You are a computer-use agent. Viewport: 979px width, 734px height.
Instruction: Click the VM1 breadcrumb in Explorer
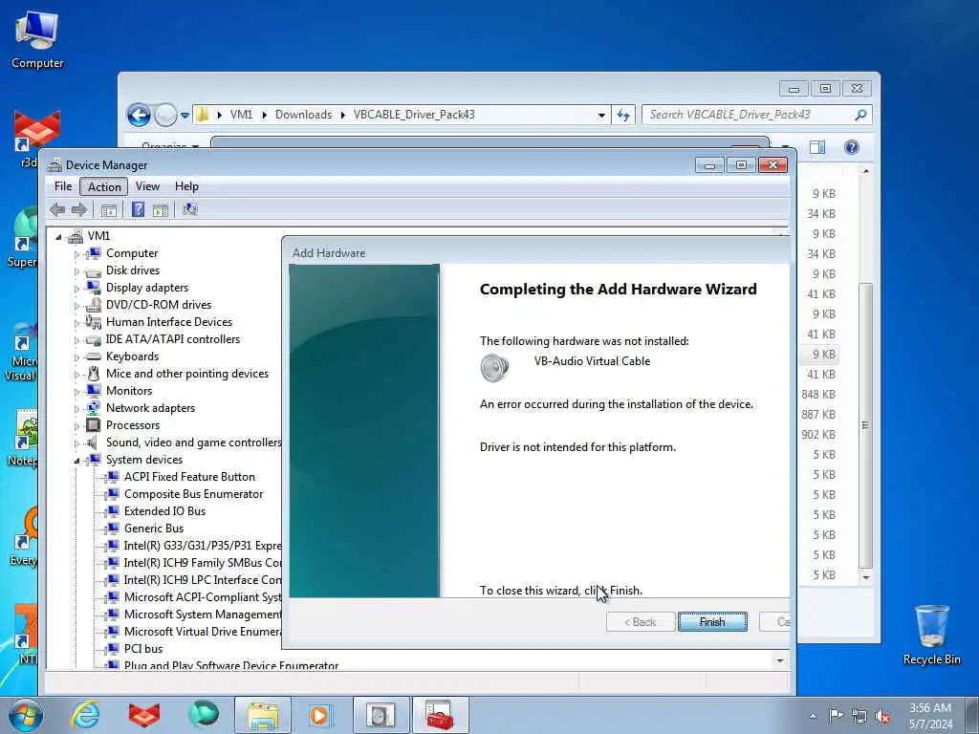pyautogui.click(x=241, y=115)
